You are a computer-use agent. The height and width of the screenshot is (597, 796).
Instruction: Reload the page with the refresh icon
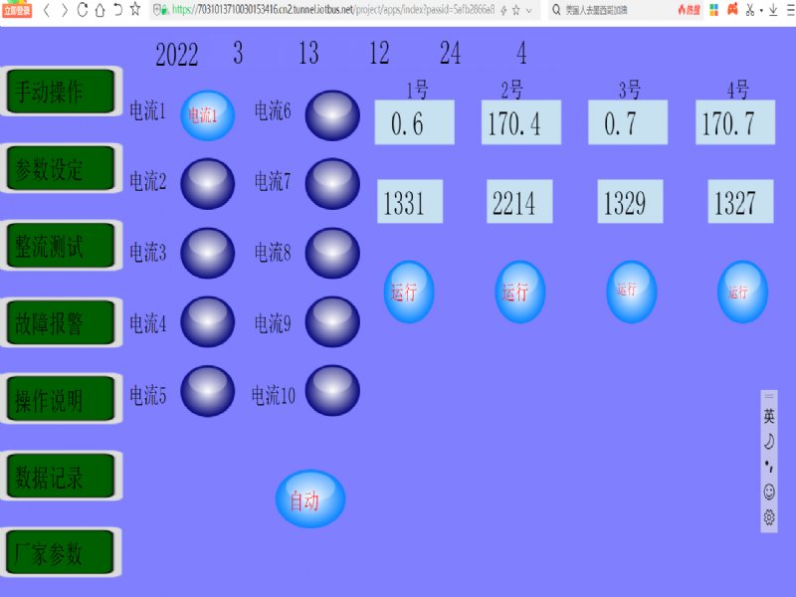point(83,10)
